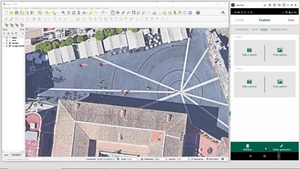Toggle the Representar render checkbox
300x169 pixels.
point(192,159)
